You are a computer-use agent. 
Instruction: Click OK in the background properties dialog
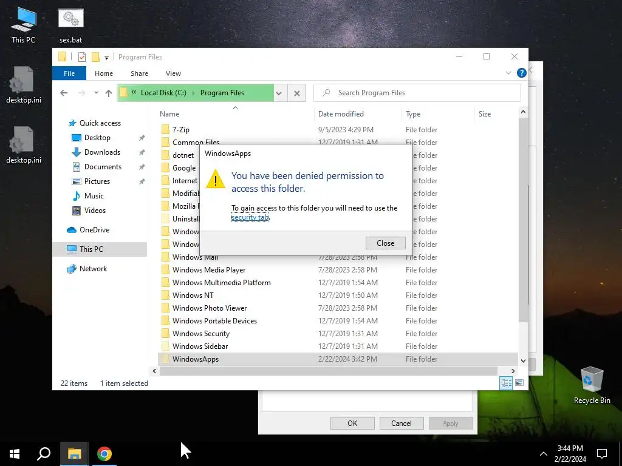pos(352,423)
